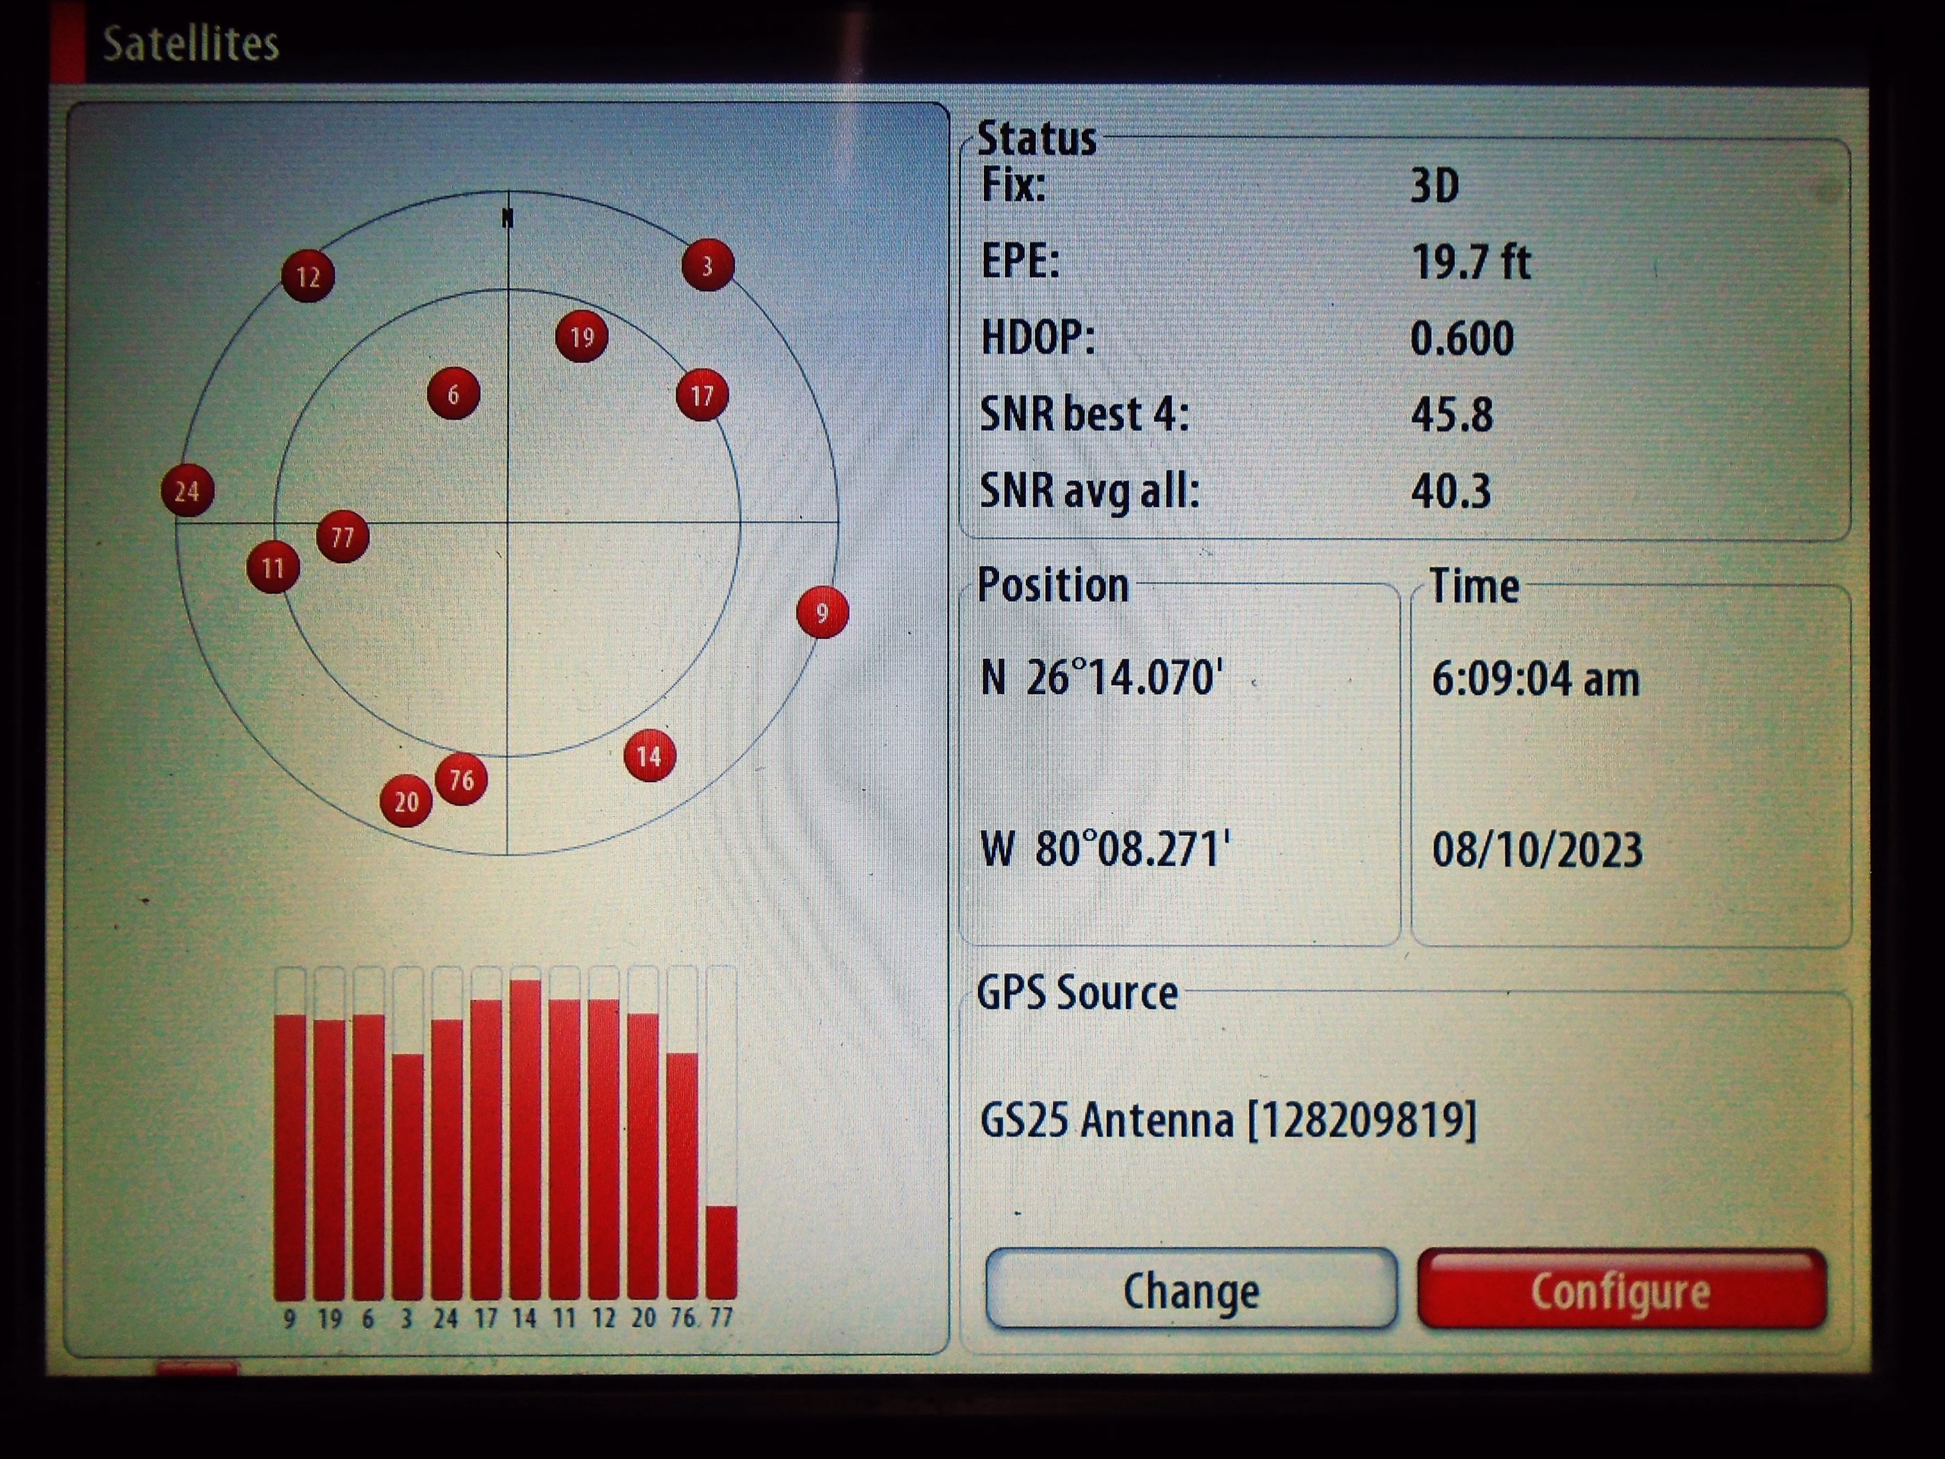Tap the North marker on sky plot
The width and height of the screenshot is (1945, 1459).
508,217
